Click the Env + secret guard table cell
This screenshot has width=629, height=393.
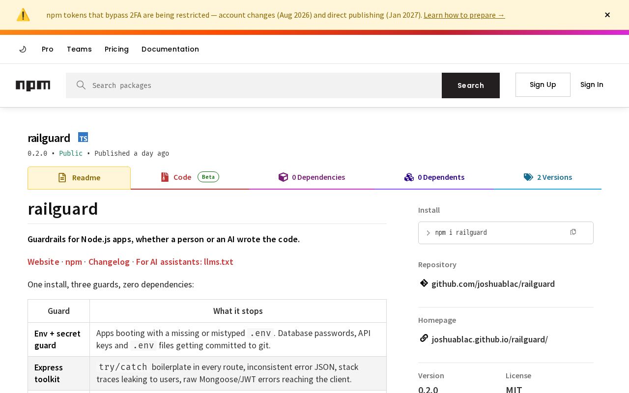(58, 339)
